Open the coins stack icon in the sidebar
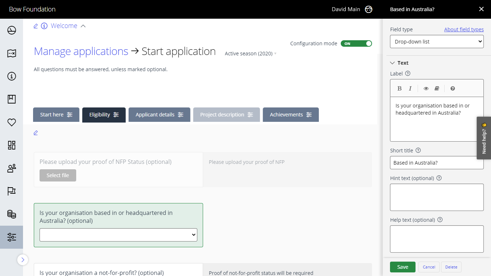The width and height of the screenshot is (491, 276). (12, 214)
